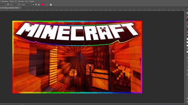Align text left
This screenshot has height=105, width=188.
pos(33,5)
